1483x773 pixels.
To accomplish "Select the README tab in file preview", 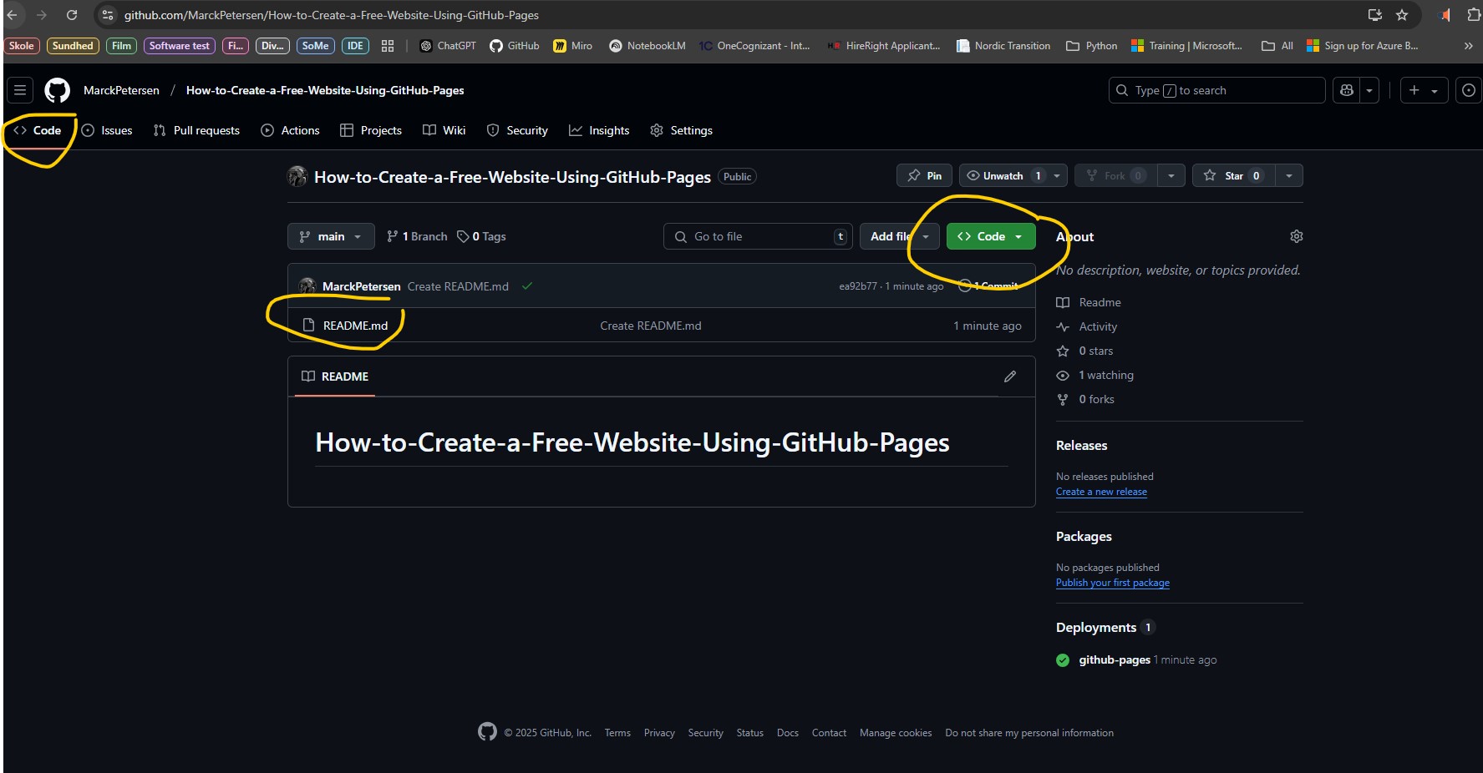I will (335, 376).
